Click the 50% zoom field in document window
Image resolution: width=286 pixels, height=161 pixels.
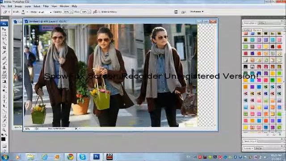[x=29, y=129]
